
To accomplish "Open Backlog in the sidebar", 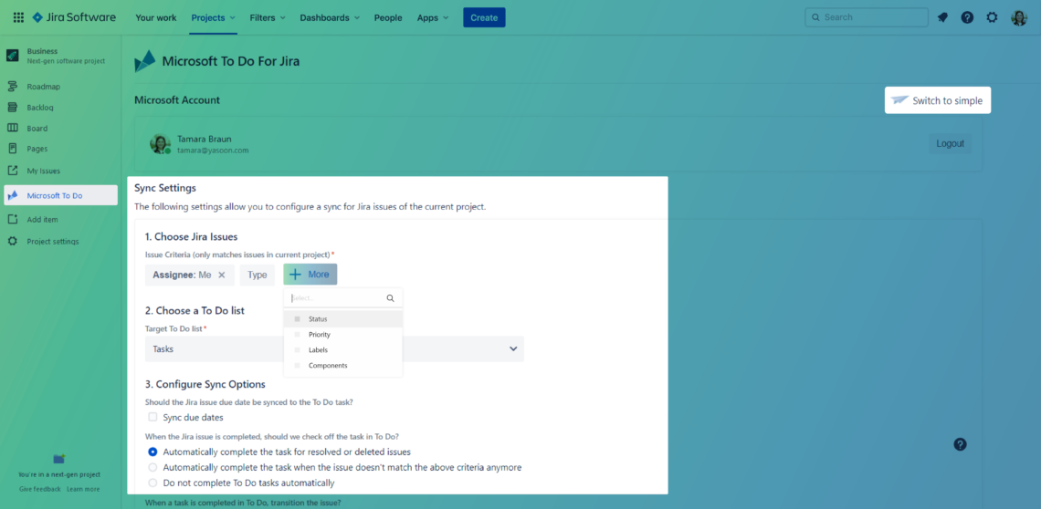I will pyautogui.click(x=40, y=108).
